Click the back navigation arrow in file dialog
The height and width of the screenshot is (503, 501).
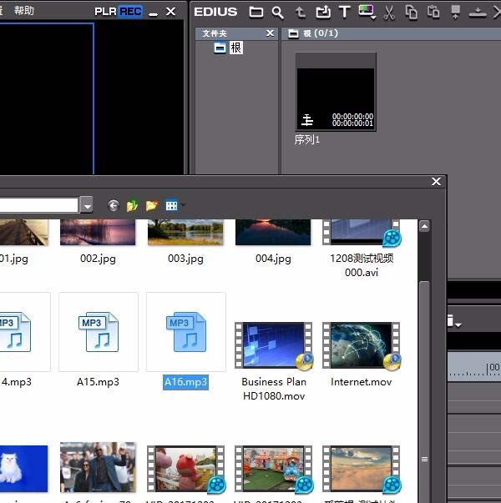114,205
